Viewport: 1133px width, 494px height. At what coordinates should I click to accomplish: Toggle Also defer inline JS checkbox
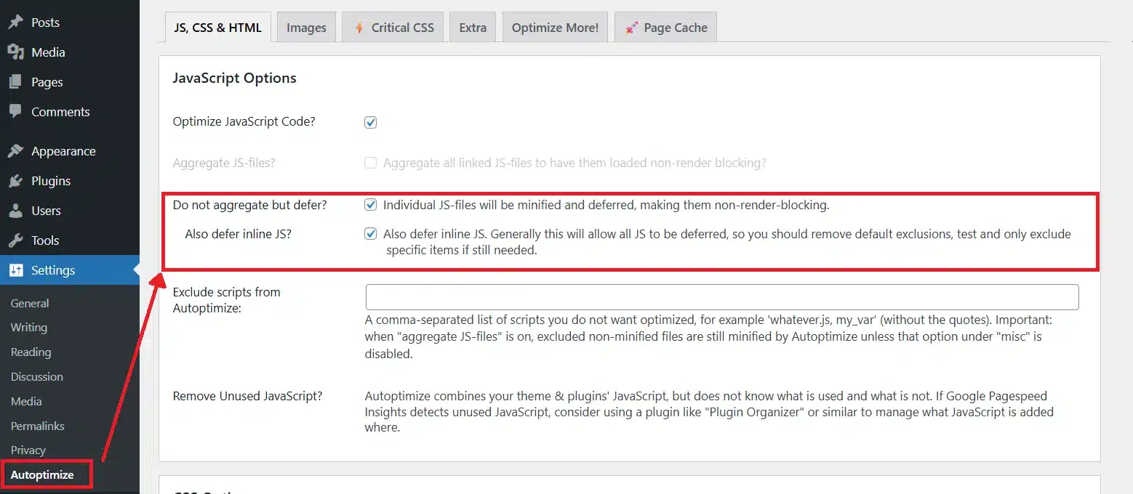point(371,234)
